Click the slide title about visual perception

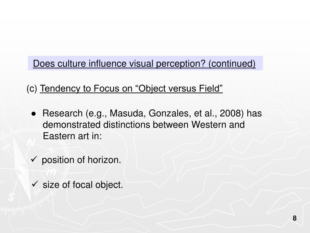(x=144, y=64)
